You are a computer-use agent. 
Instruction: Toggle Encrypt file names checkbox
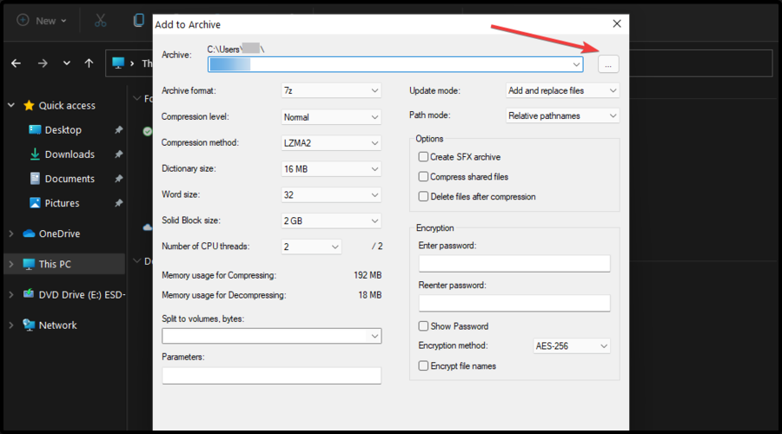pyautogui.click(x=423, y=366)
